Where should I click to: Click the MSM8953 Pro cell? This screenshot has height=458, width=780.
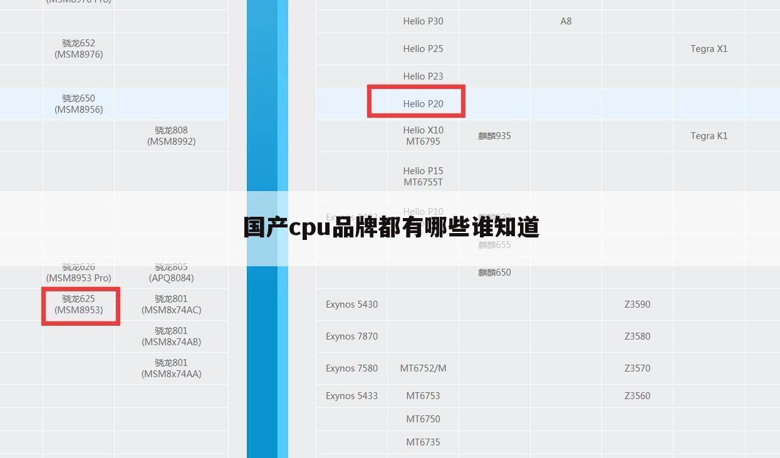click(78, 273)
